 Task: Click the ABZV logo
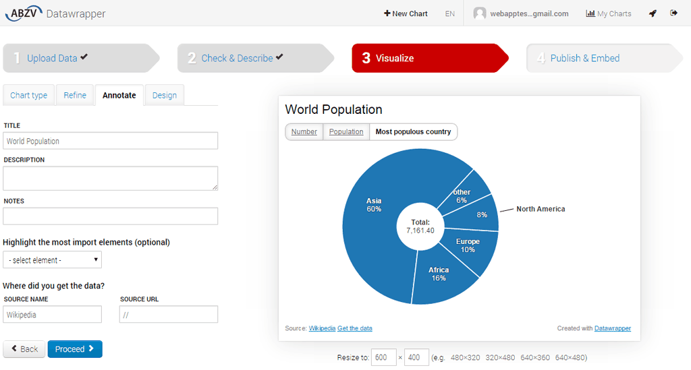[24, 13]
